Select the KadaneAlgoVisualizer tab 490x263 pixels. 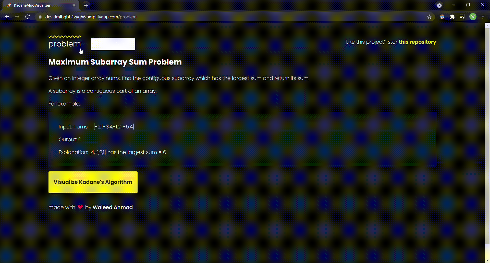pos(41,5)
